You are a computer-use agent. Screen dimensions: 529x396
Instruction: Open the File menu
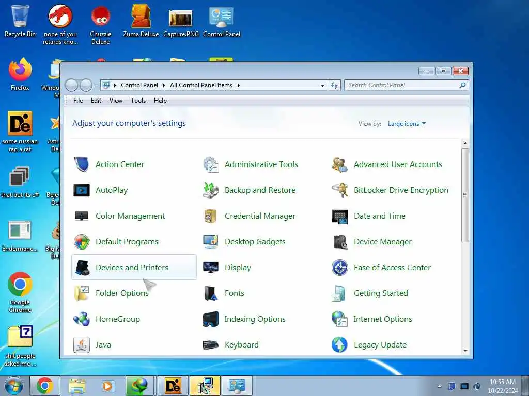pyautogui.click(x=78, y=101)
